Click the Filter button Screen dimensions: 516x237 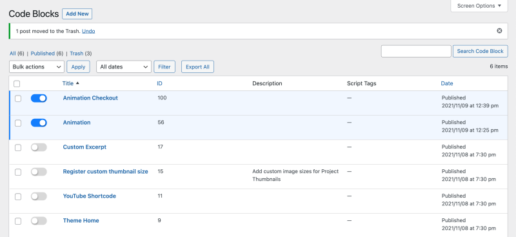(164, 67)
